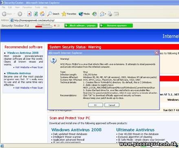Click Free Scan under Ultimate Antivirus sidebar

coord(37,88)
